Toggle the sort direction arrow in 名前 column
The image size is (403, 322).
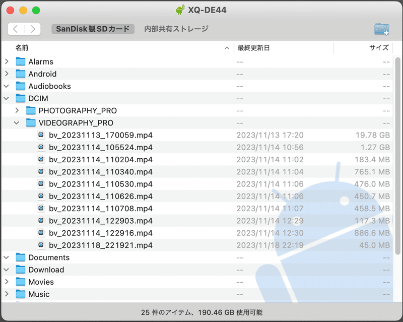[x=227, y=48]
